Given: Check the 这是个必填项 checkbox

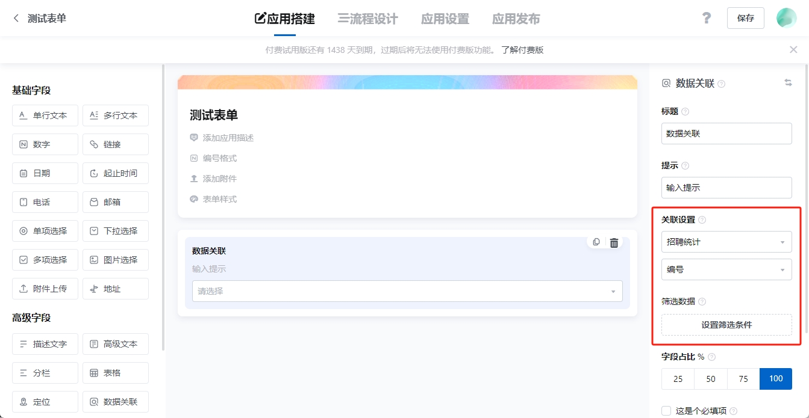Looking at the screenshot, I should pos(666,410).
